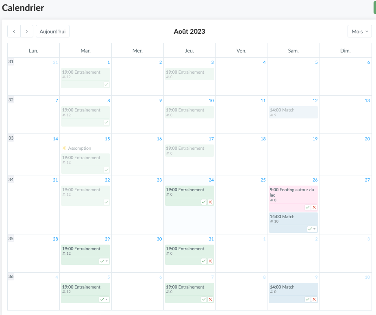The height and width of the screenshot is (315, 376).
Task: Click the Aujourd'hui button
Action: [52, 31]
